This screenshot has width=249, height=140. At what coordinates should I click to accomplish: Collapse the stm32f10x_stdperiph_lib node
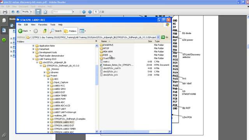click(x=37, y=62)
